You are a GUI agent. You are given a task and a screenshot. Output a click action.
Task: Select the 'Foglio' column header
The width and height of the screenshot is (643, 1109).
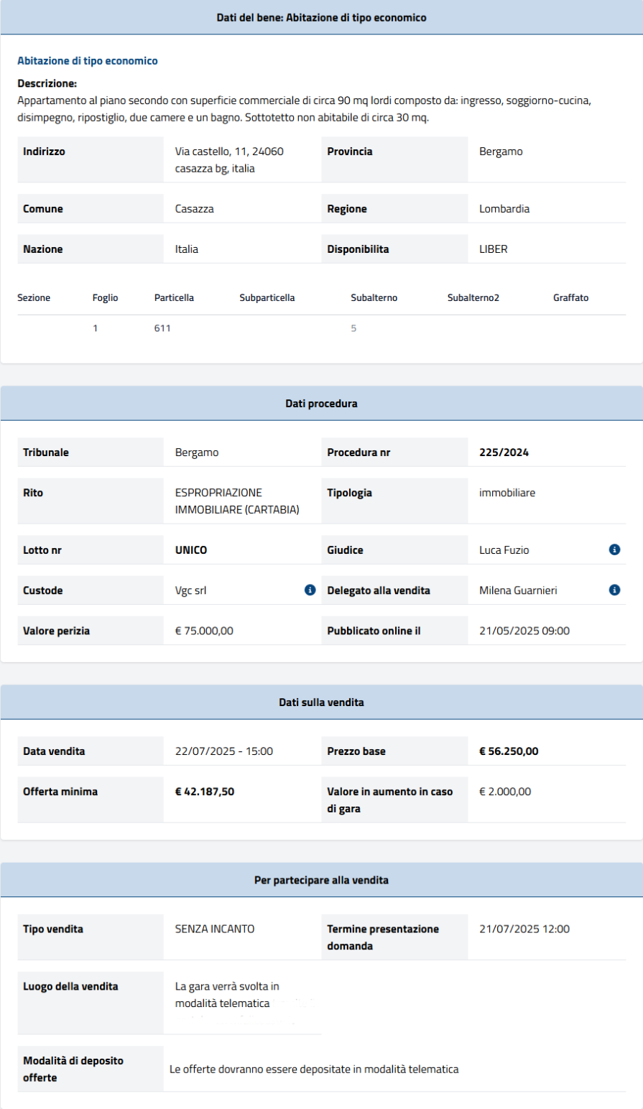click(x=106, y=297)
